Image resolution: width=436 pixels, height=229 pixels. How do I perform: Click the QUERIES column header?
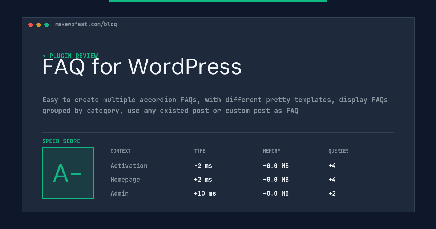(339, 151)
